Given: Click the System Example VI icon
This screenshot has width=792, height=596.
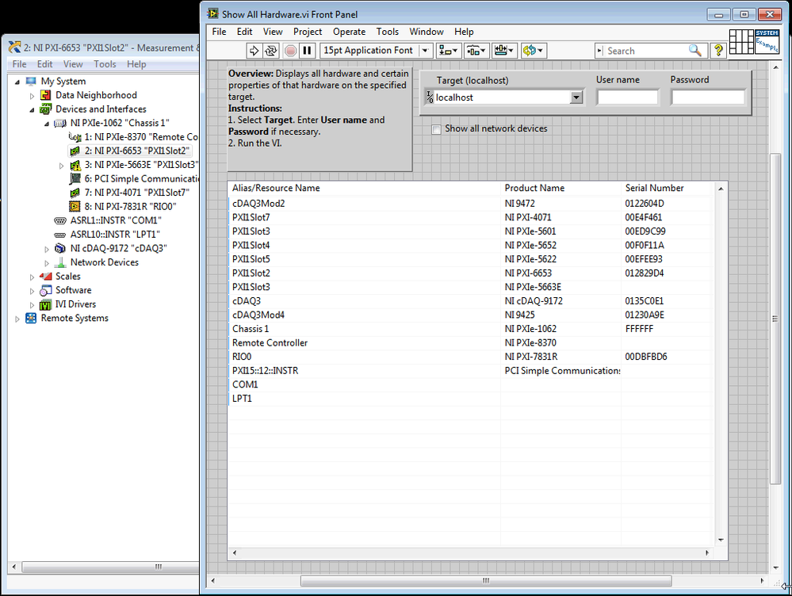Looking at the screenshot, I should [767, 41].
